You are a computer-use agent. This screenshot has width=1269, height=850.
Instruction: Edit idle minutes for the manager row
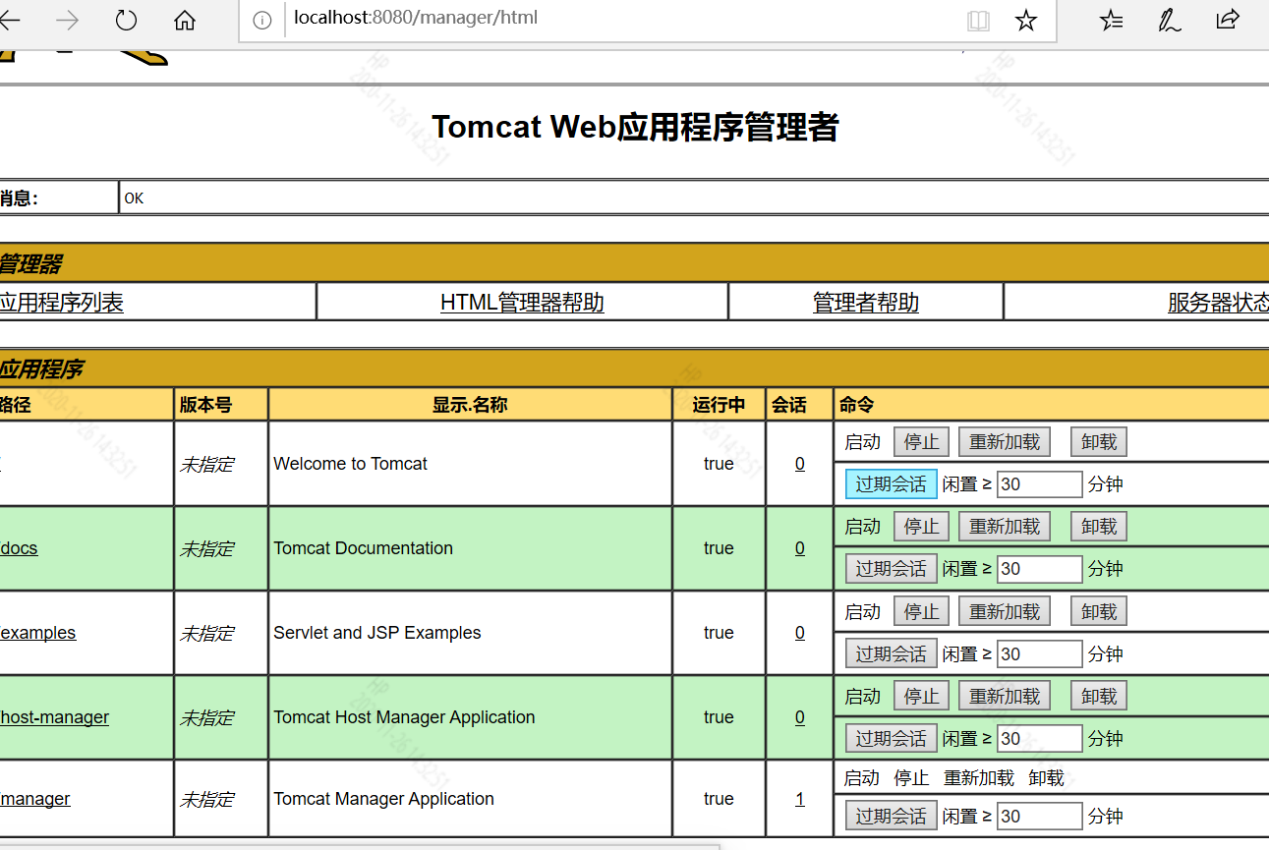[x=1040, y=816]
